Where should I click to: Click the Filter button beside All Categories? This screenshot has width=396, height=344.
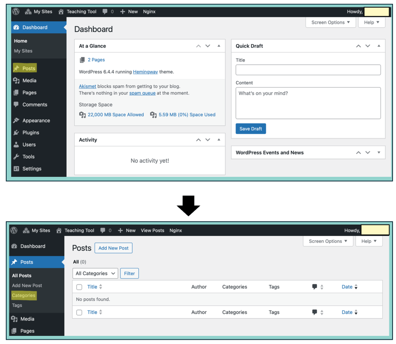pyautogui.click(x=129, y=273)
